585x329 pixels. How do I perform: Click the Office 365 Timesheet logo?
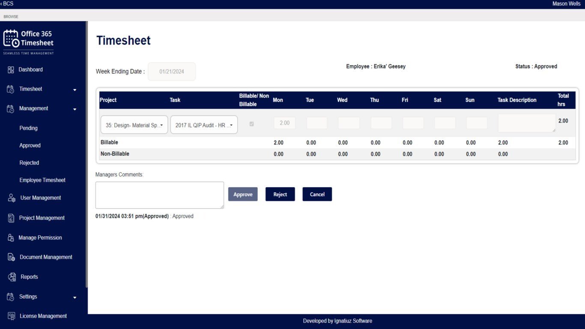(x=29, y=41)
